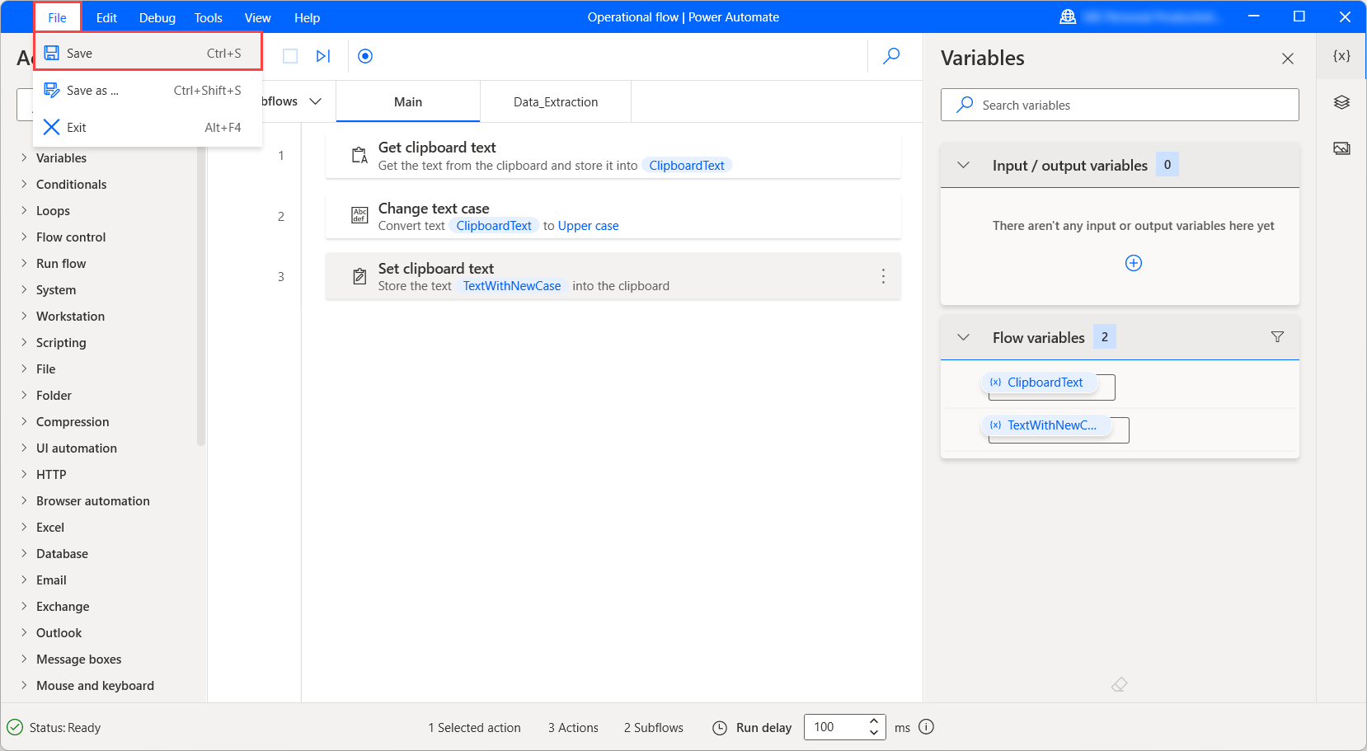This screenshot has height=751, width=1367.
Task: Select the Get clipboard text action
Action: [x=613, y=156]
